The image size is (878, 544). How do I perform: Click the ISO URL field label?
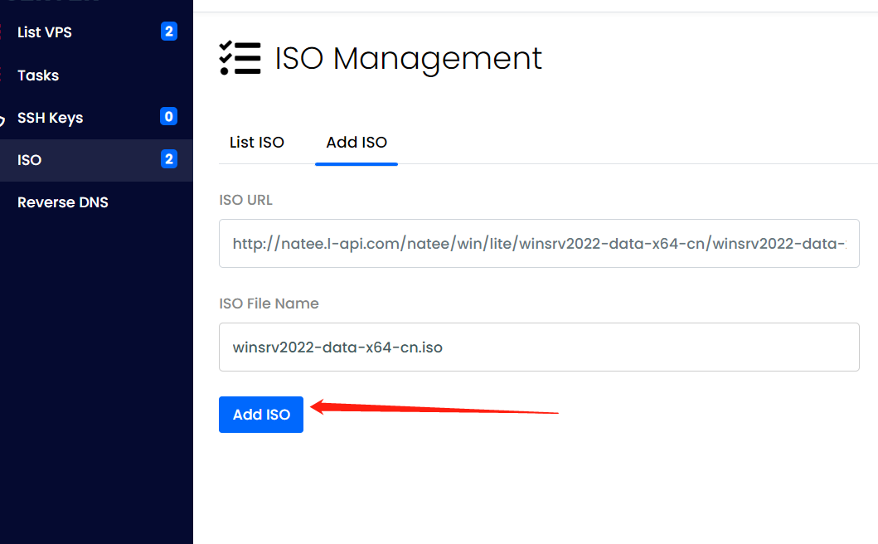[245, 200]
